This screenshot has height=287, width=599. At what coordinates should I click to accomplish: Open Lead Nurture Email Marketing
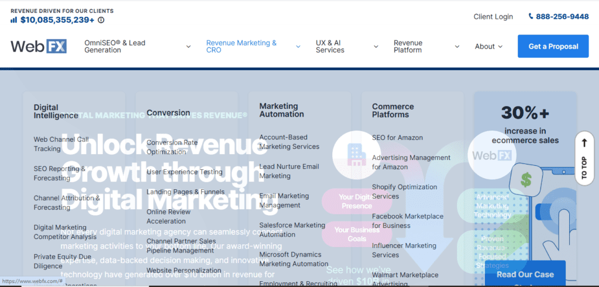[289, 171]
